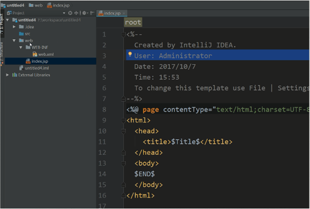Select index.jsp in the project tree
This screenshot has width=310, height=209.
pyautogui.click(x=40, y=61)
